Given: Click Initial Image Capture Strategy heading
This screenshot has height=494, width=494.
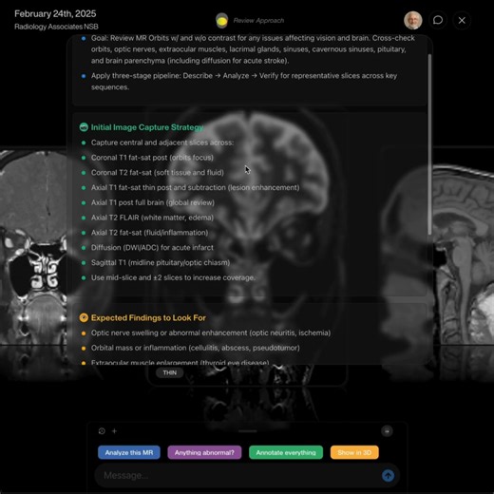Looking at the screenshot, I should pyautogui.click(x=147, y=127).
